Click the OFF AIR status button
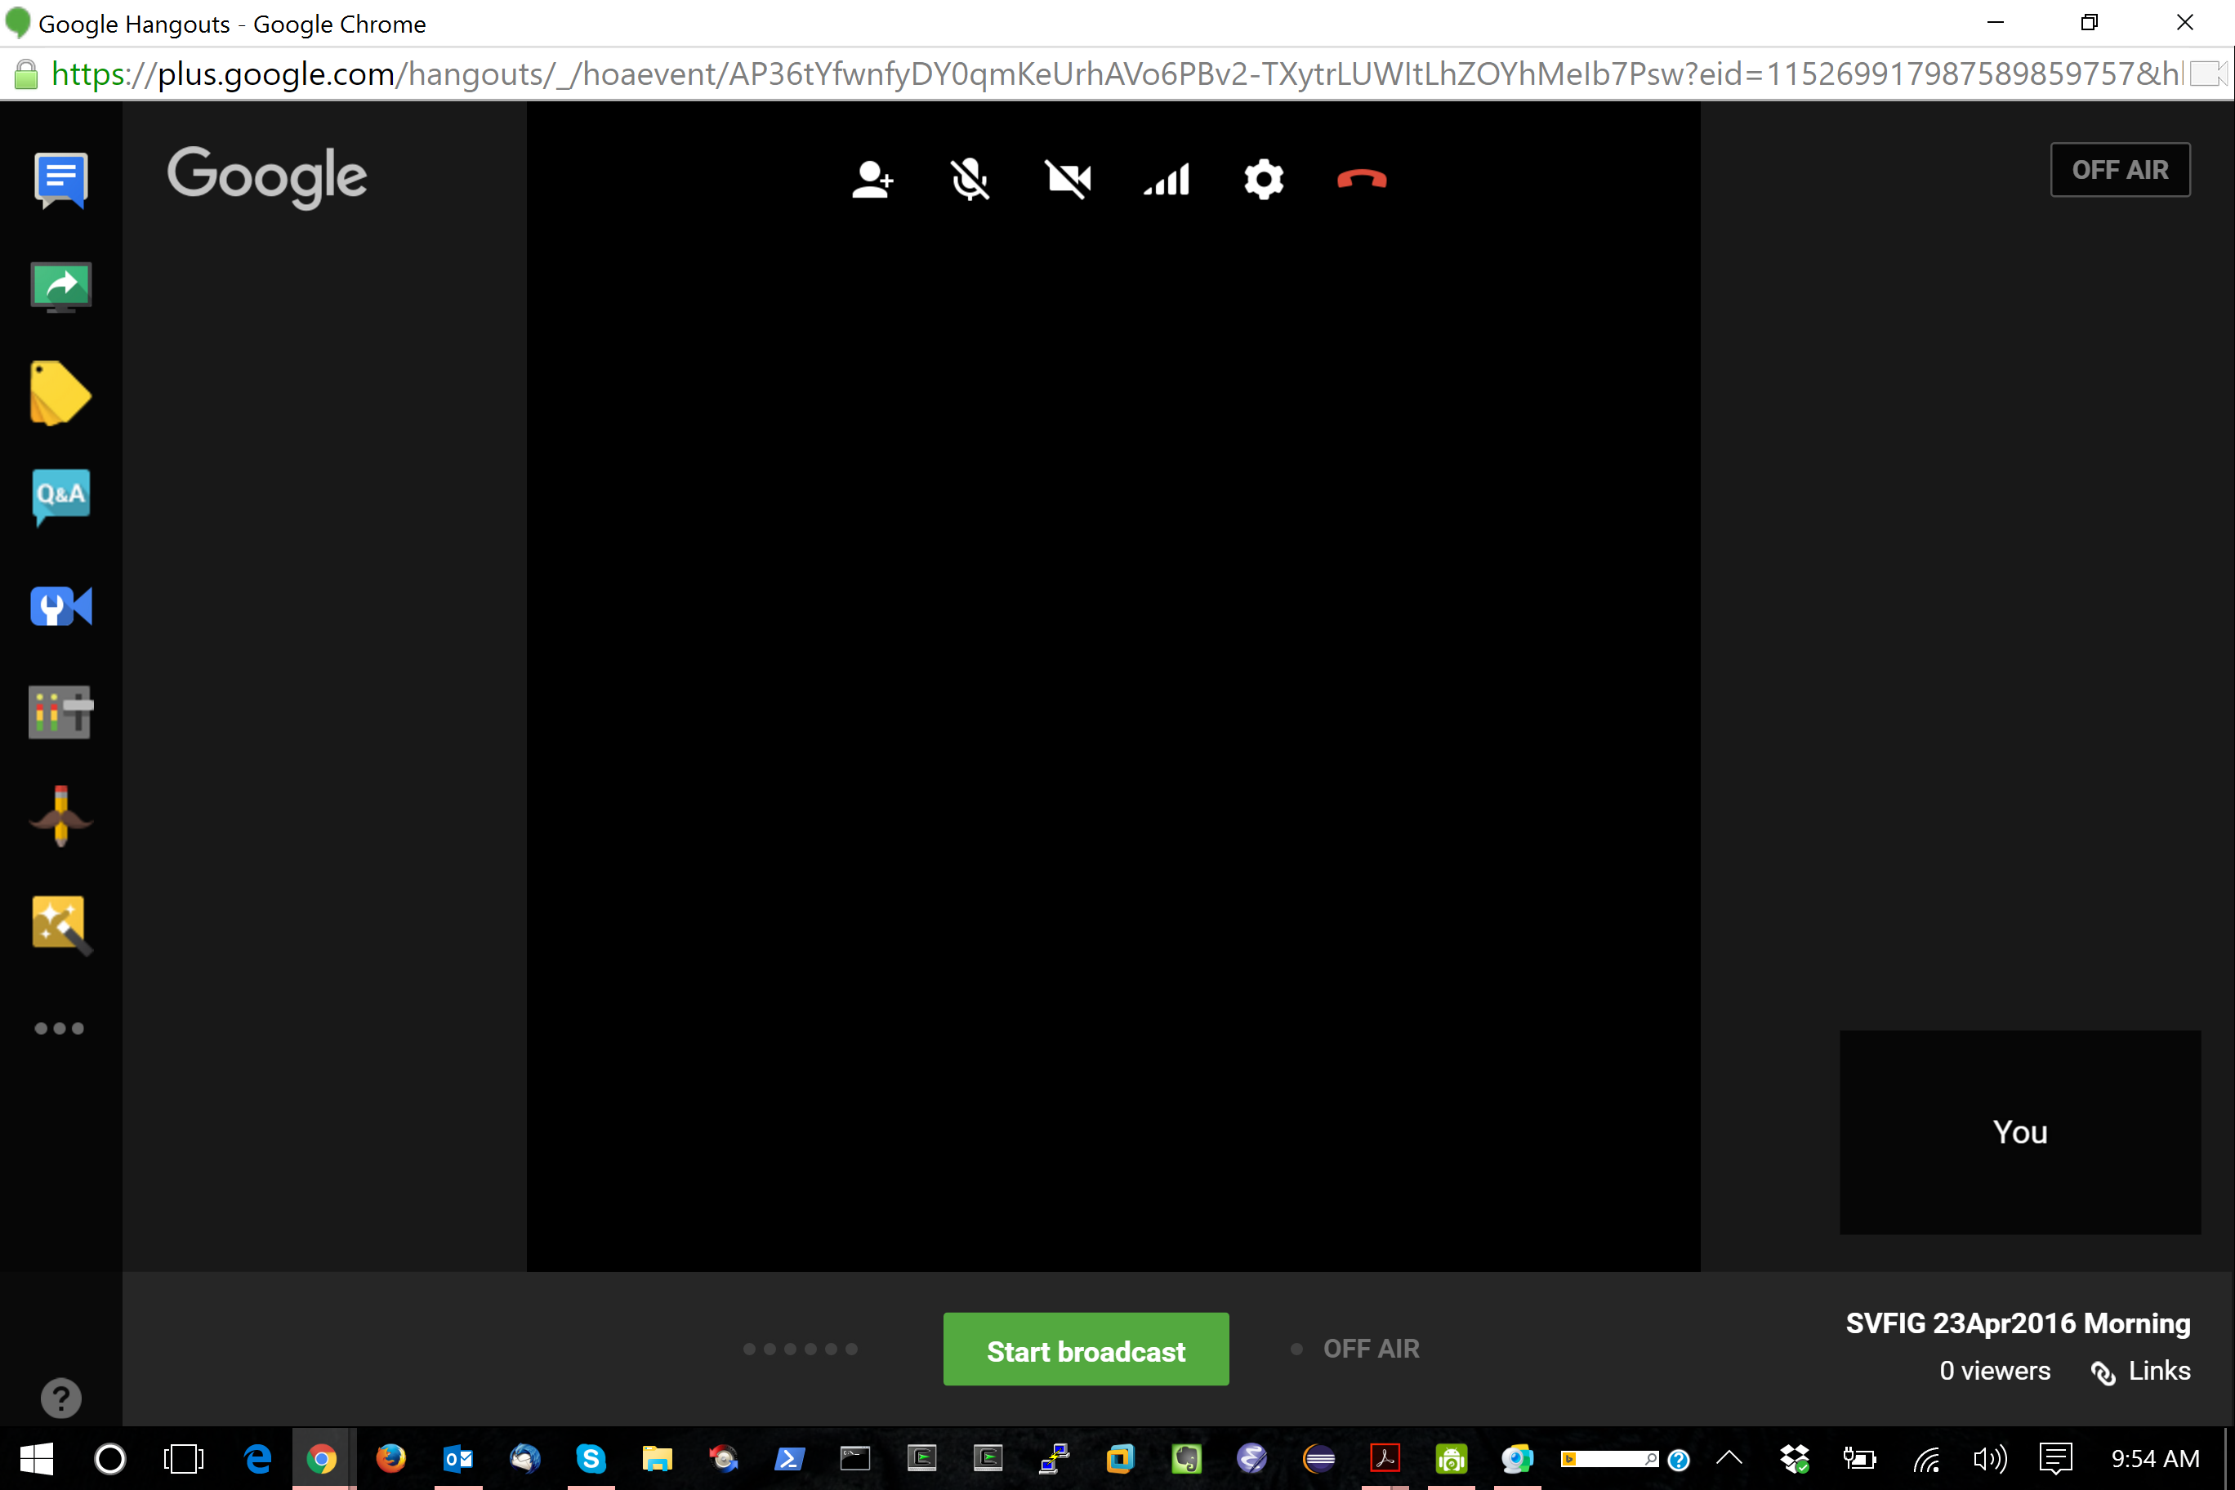Screen dimensions: 2235x1490 pos(2120,169)
